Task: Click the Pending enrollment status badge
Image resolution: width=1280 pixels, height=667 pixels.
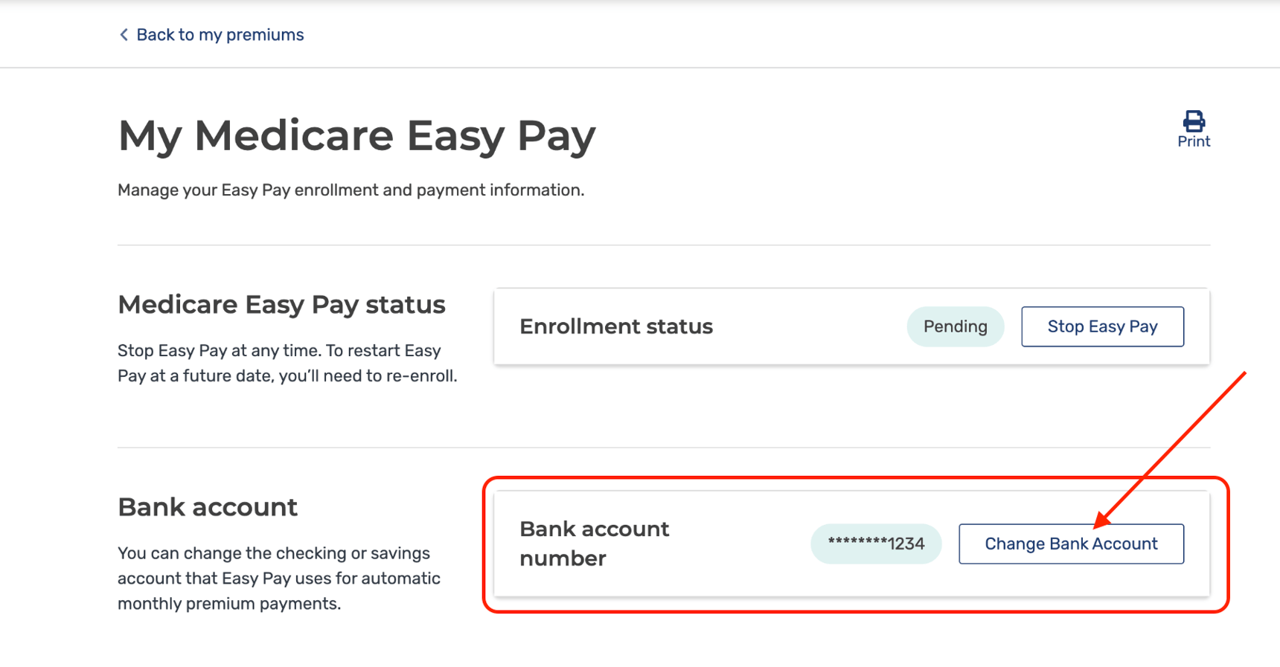Action: pos(956,326)
